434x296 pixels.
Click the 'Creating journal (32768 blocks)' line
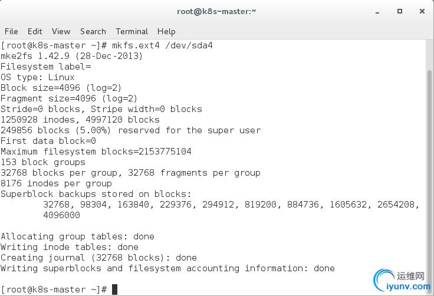[98, 258]
